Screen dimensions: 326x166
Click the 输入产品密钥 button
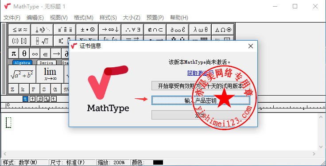click(201, 100)
